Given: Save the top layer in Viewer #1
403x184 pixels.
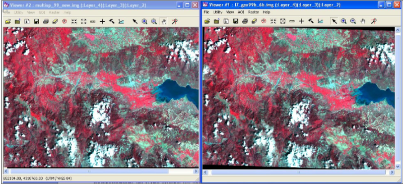Looking at the screenshot, I should [235, 22].
